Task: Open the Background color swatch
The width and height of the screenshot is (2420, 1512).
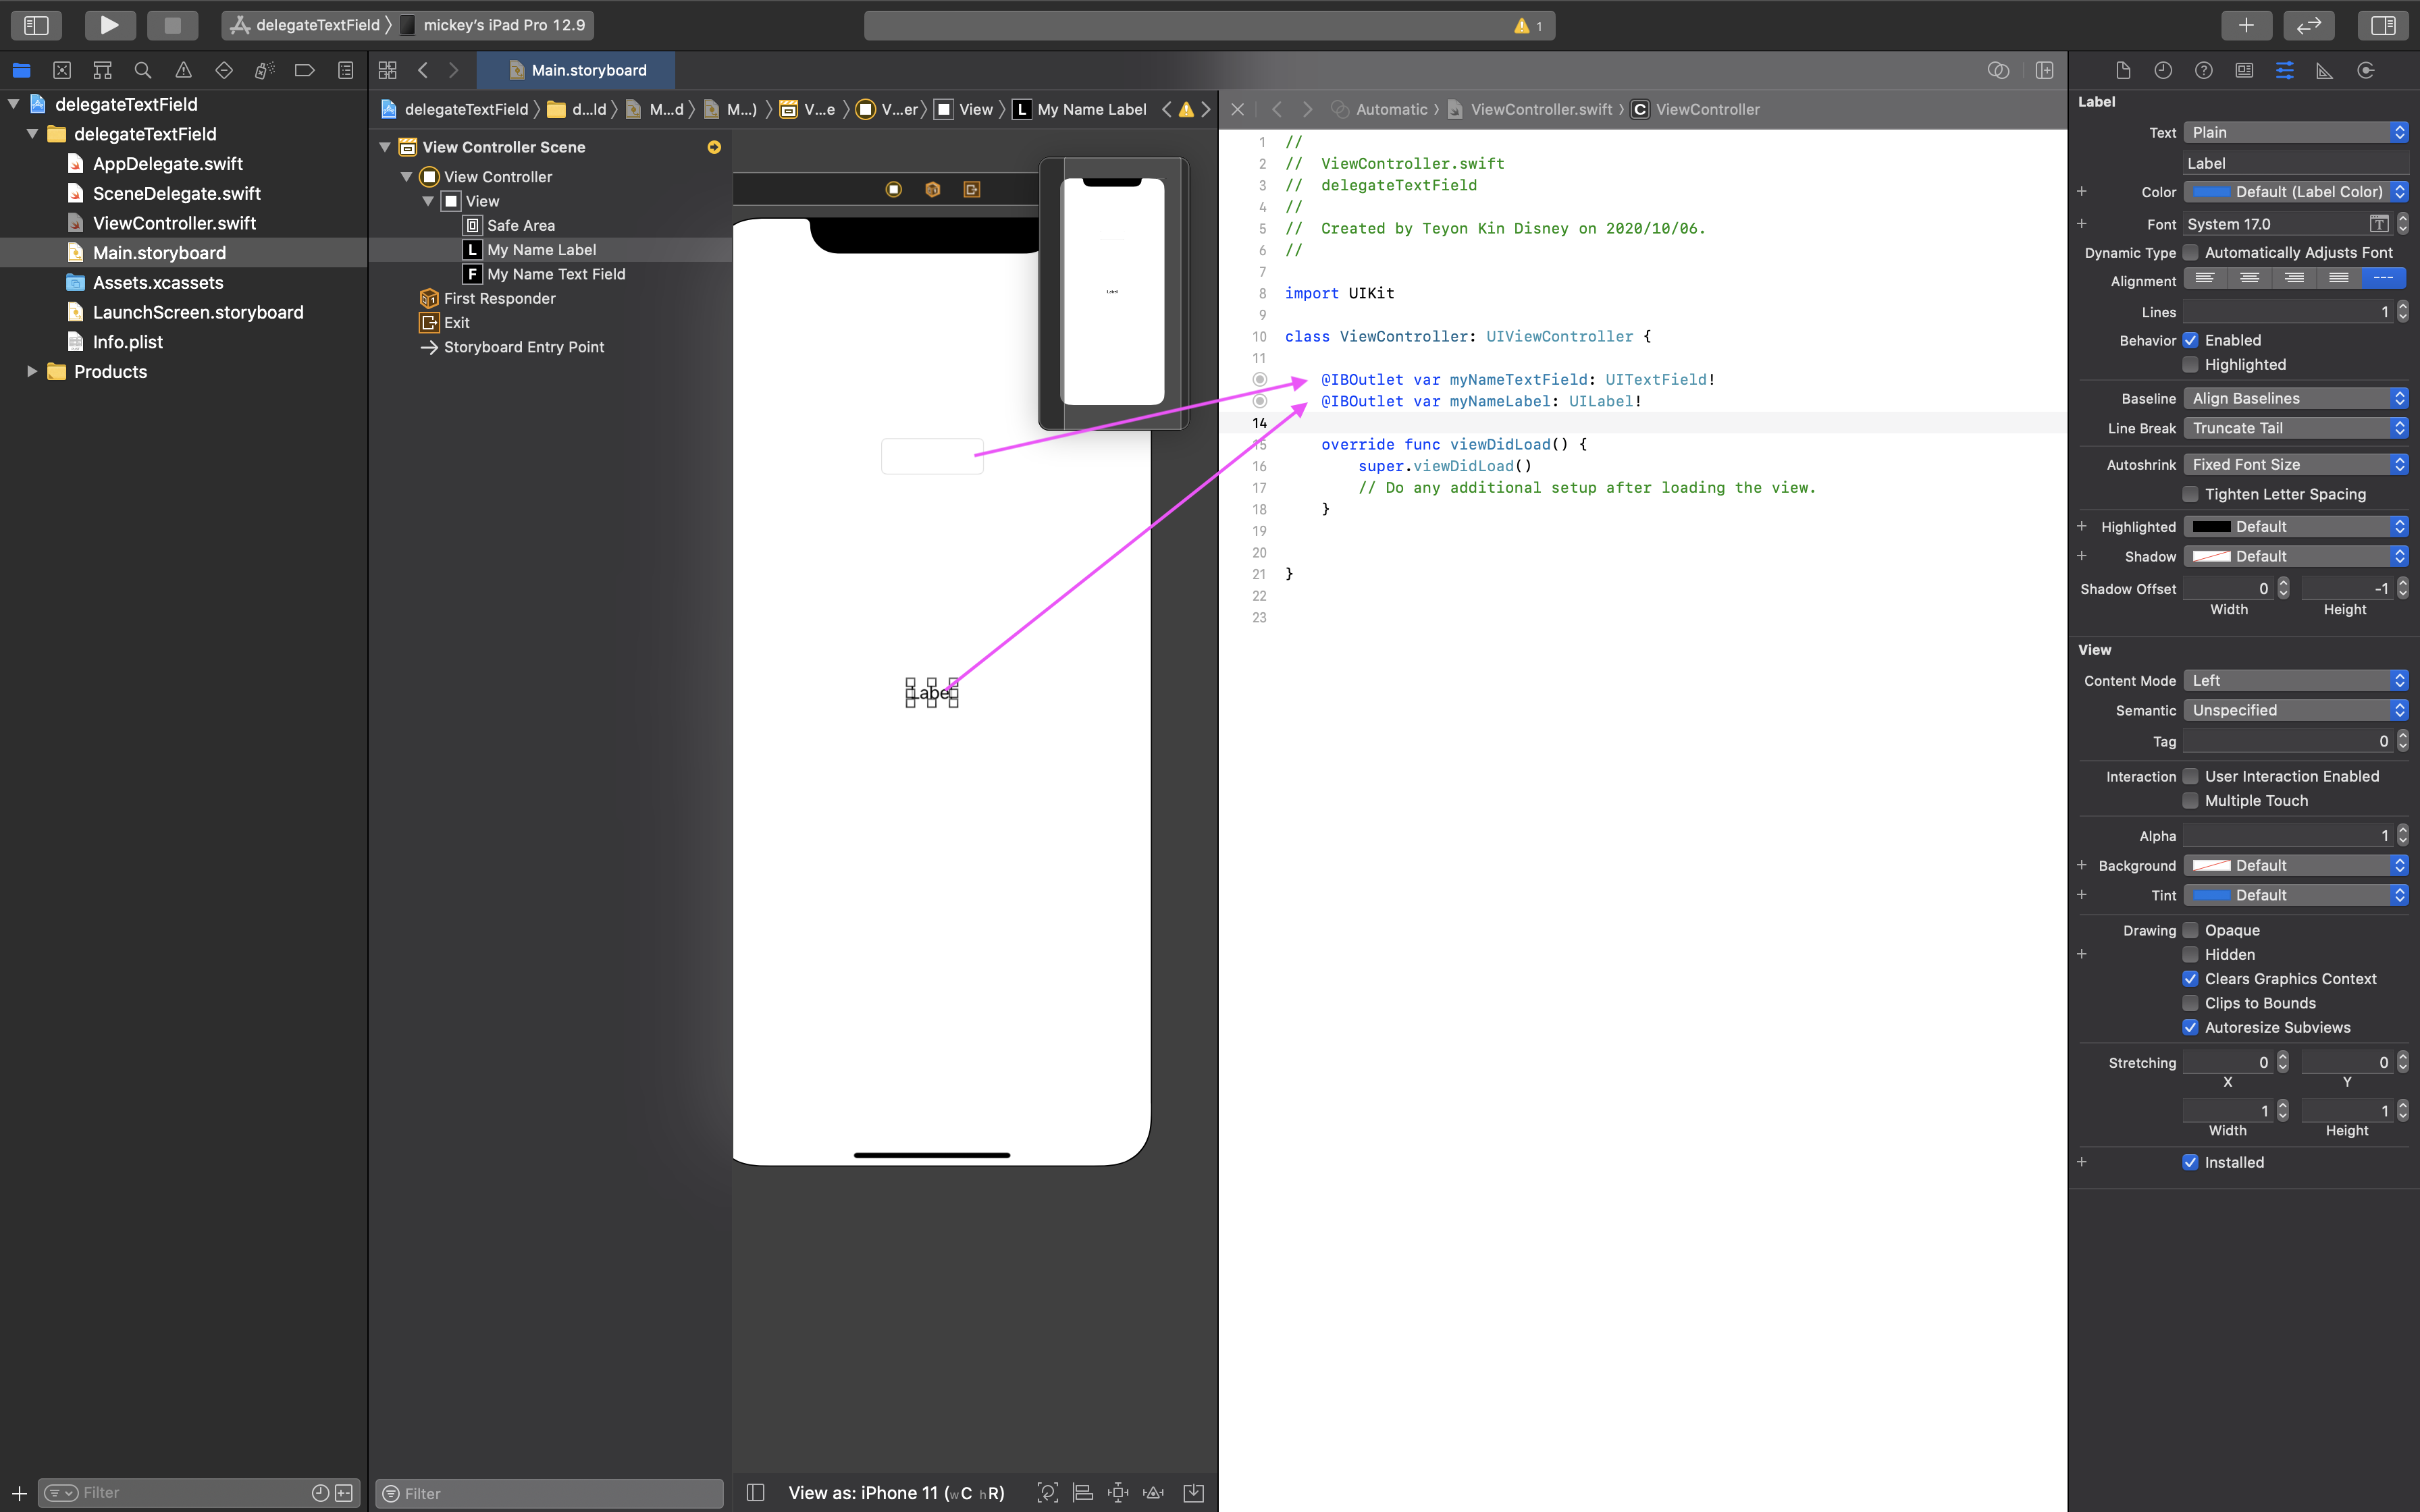Action: point(2211,865)
